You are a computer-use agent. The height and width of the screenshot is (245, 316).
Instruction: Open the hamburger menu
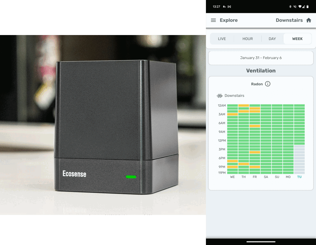(213, 20)
